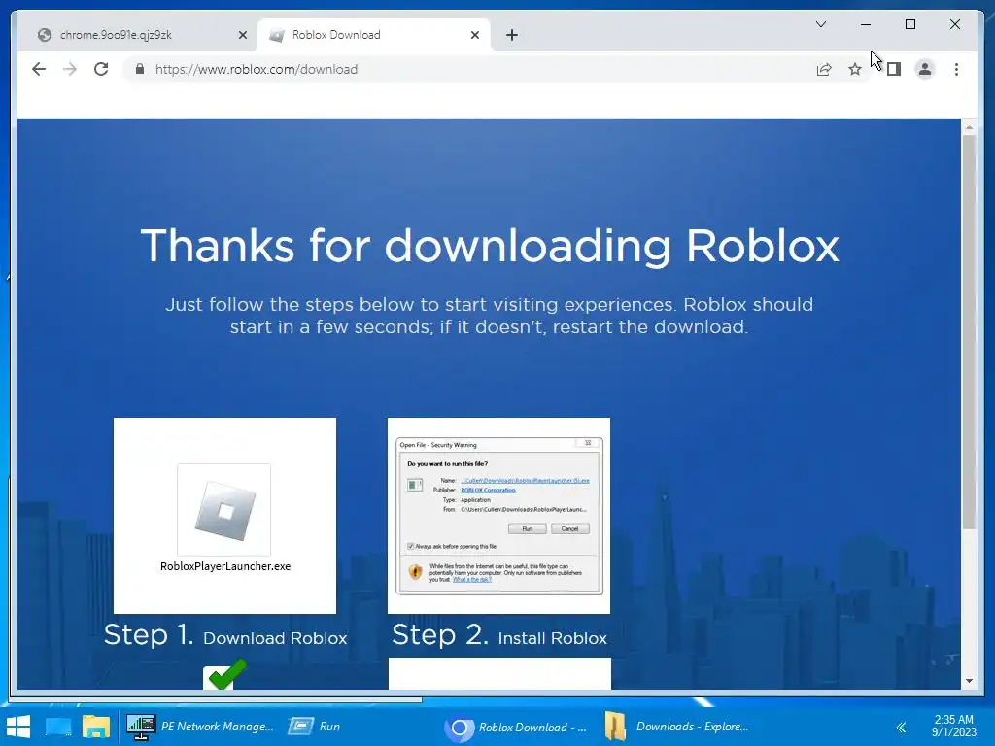Open the Chrome side panel
995x746 pixels.
(x=894, y=69)
